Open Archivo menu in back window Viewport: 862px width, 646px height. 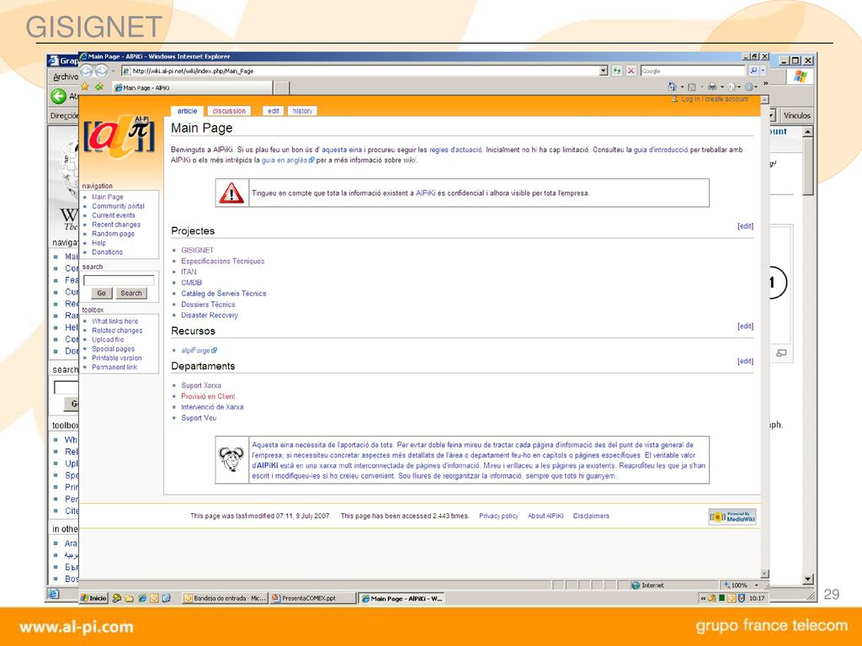[66, 77]
